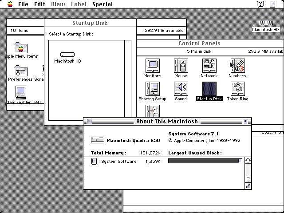Select the highlighted Startup Disk icon
The width and height of the screenshot is (284, 213).
tap(209, 89)
